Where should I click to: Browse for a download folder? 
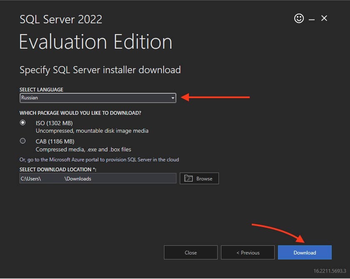coord(199,178)
